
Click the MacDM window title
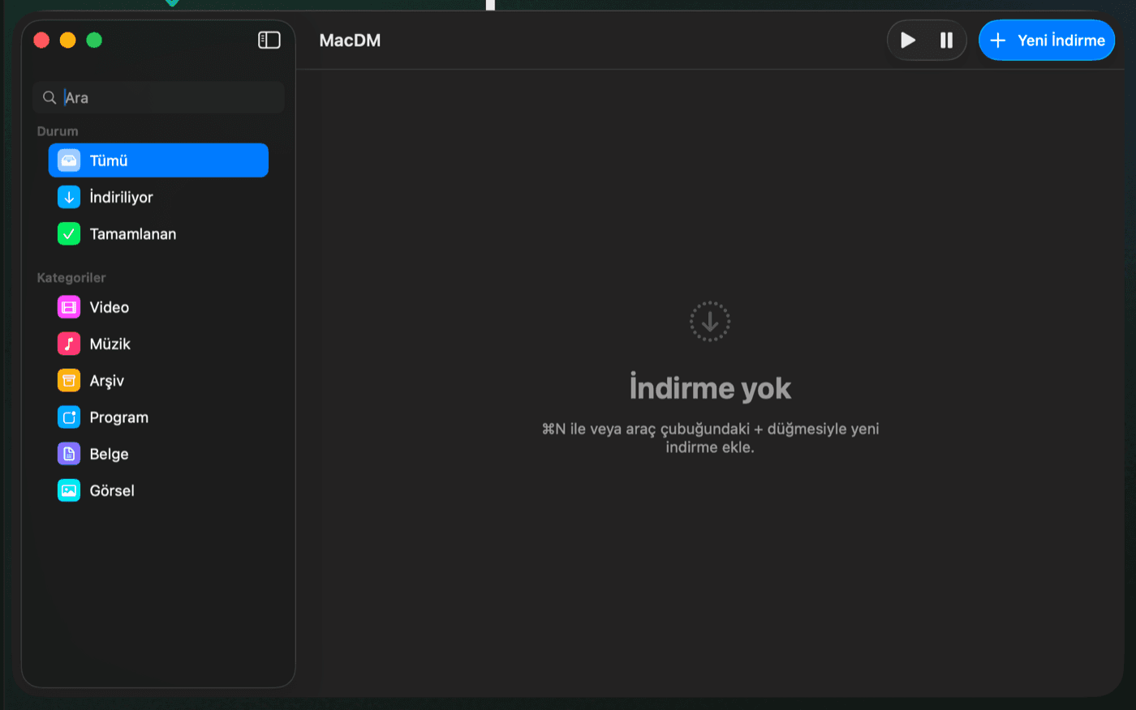[350, 41]
